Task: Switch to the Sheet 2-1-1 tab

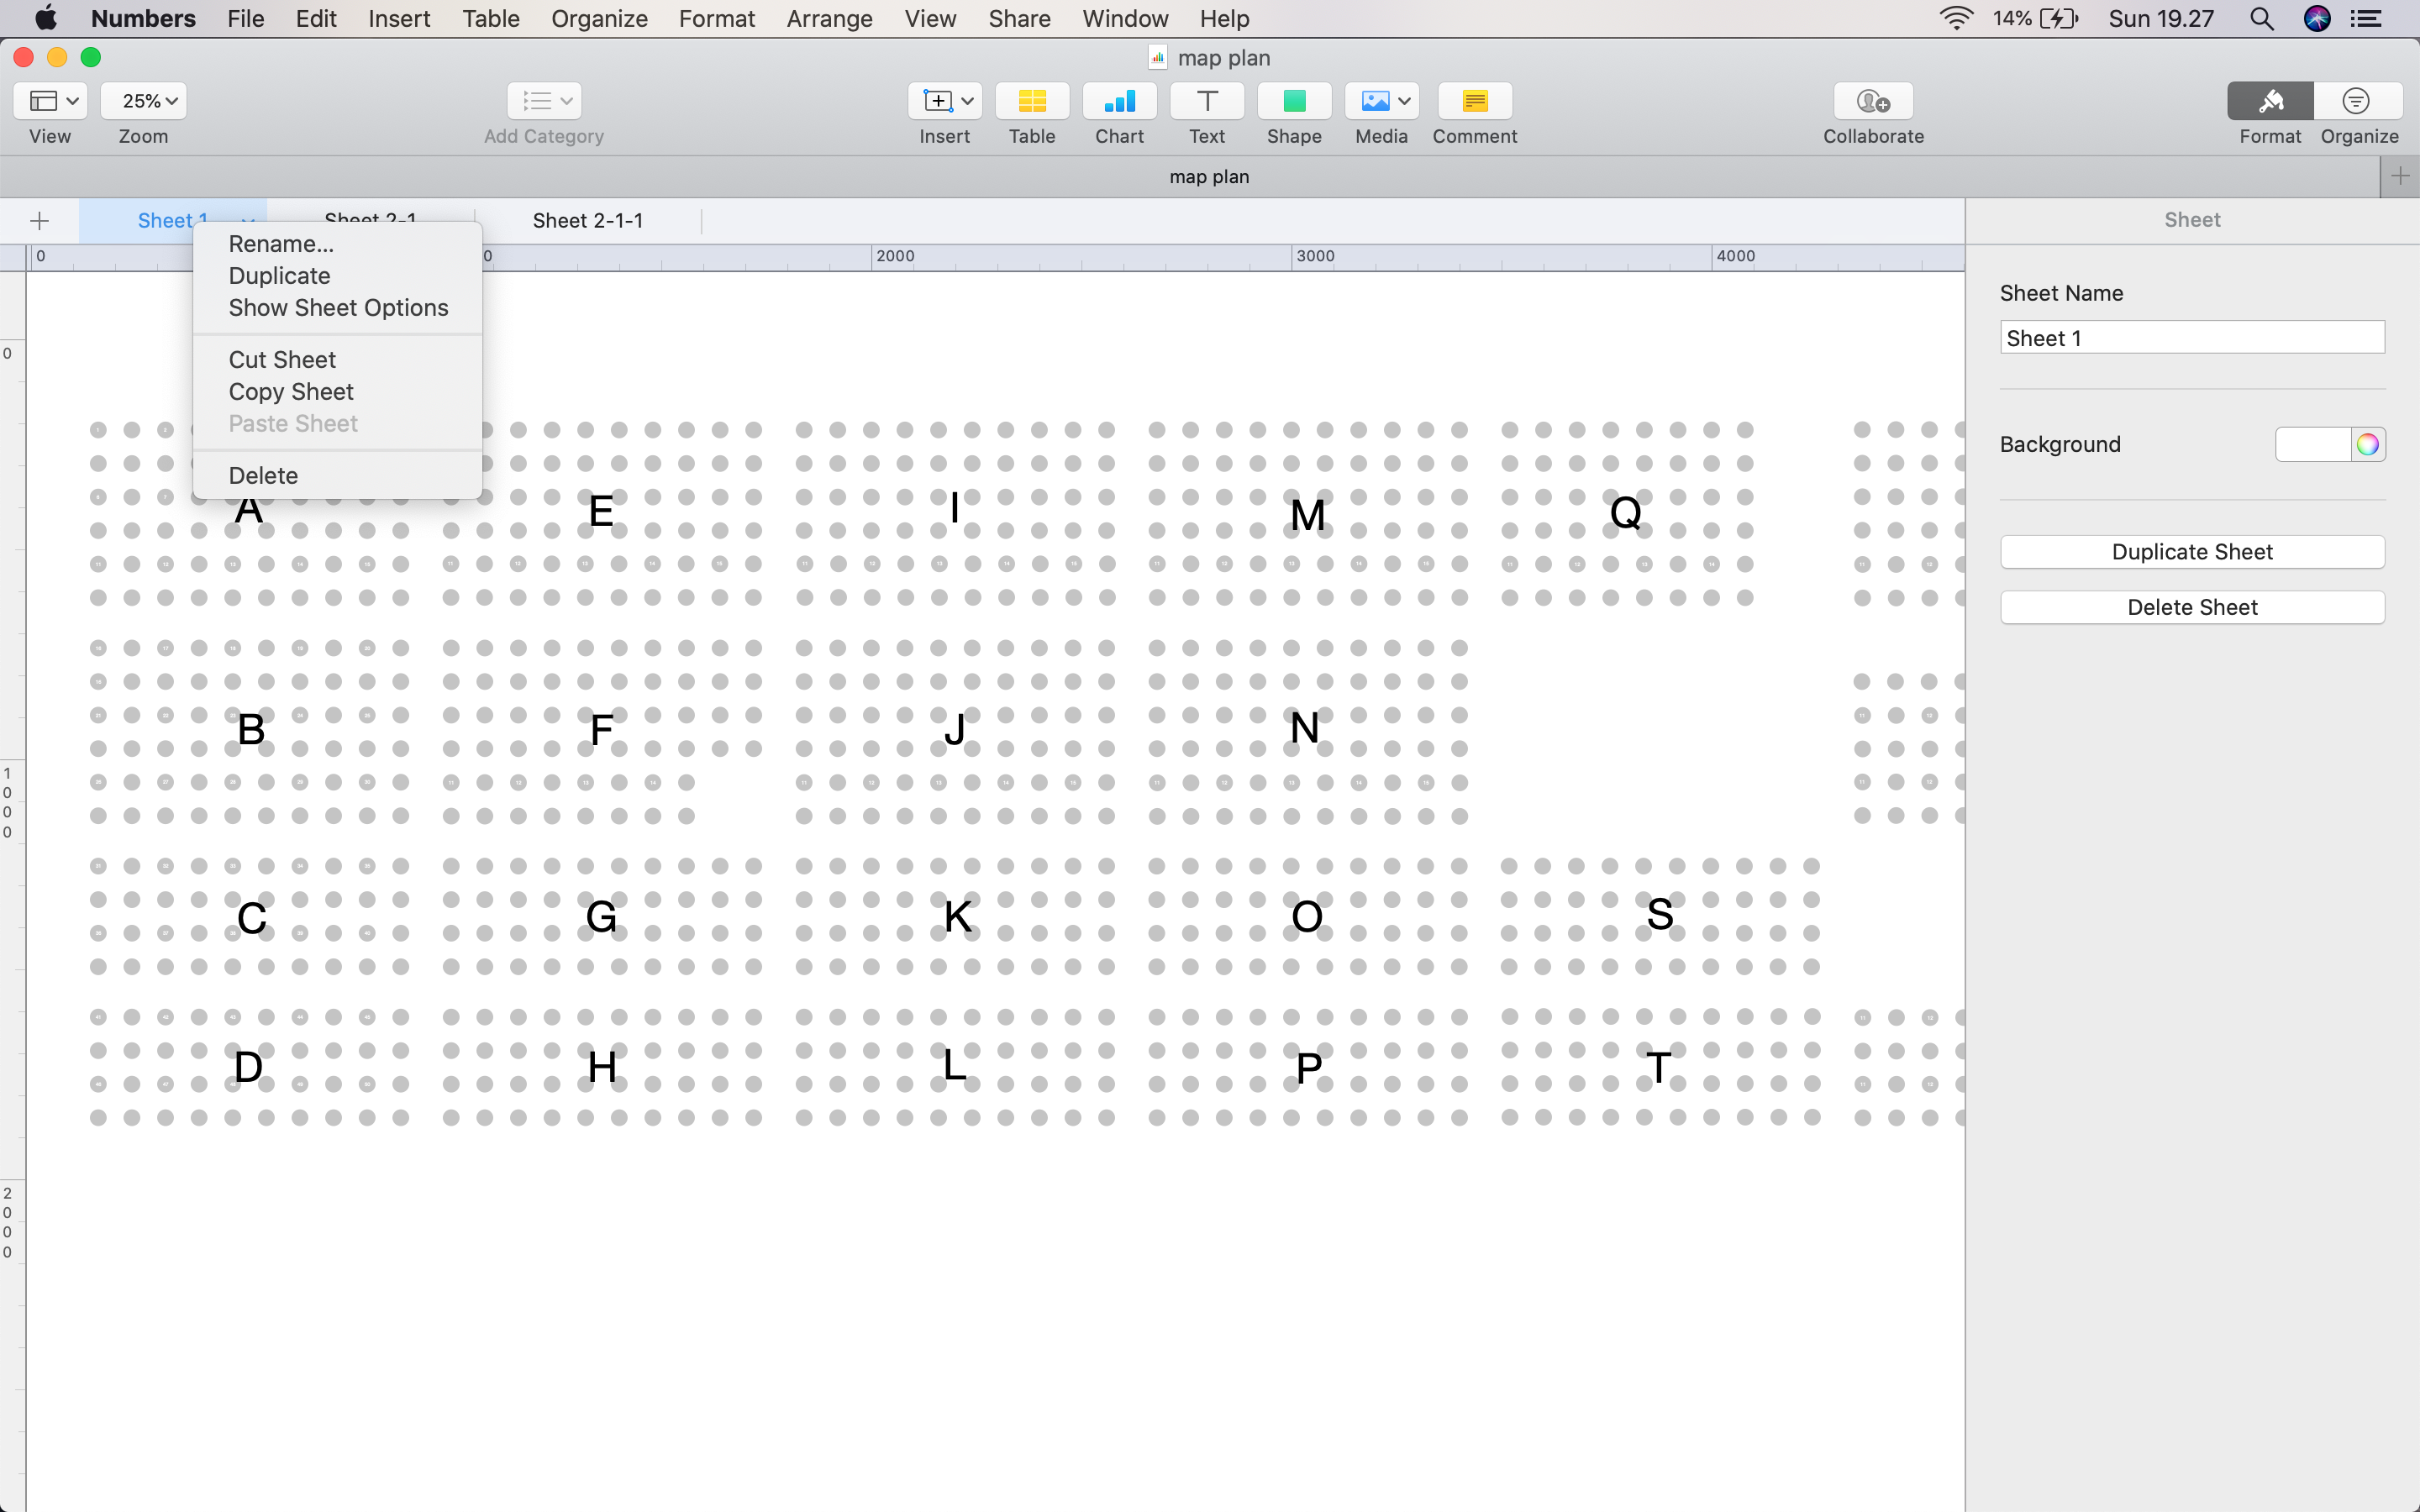Action: click(x=588, y=221)
